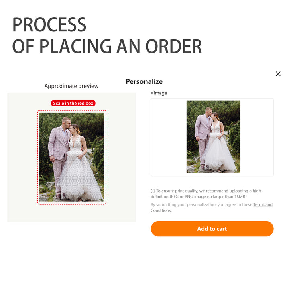The height and width of the screenshot is (289, 289).
Task: Click the Image field label
Action: click(160, 93)
